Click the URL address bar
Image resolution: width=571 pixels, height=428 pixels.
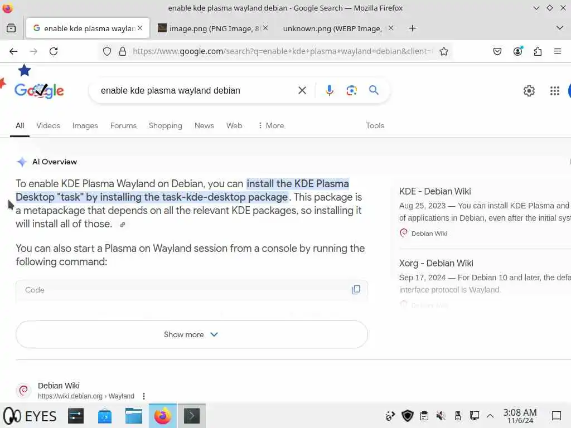(x=282, y=51)
